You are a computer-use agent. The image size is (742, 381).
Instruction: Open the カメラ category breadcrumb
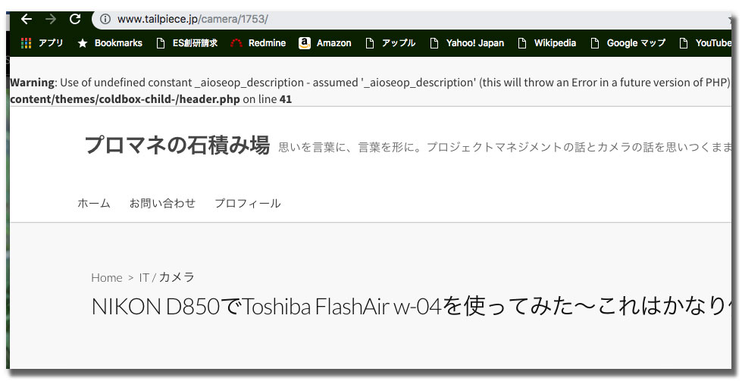[177, 277]
